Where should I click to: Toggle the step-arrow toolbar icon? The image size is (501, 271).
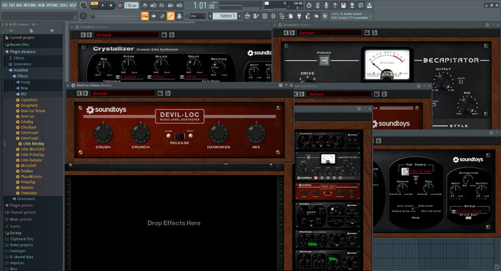coord(154,16)
